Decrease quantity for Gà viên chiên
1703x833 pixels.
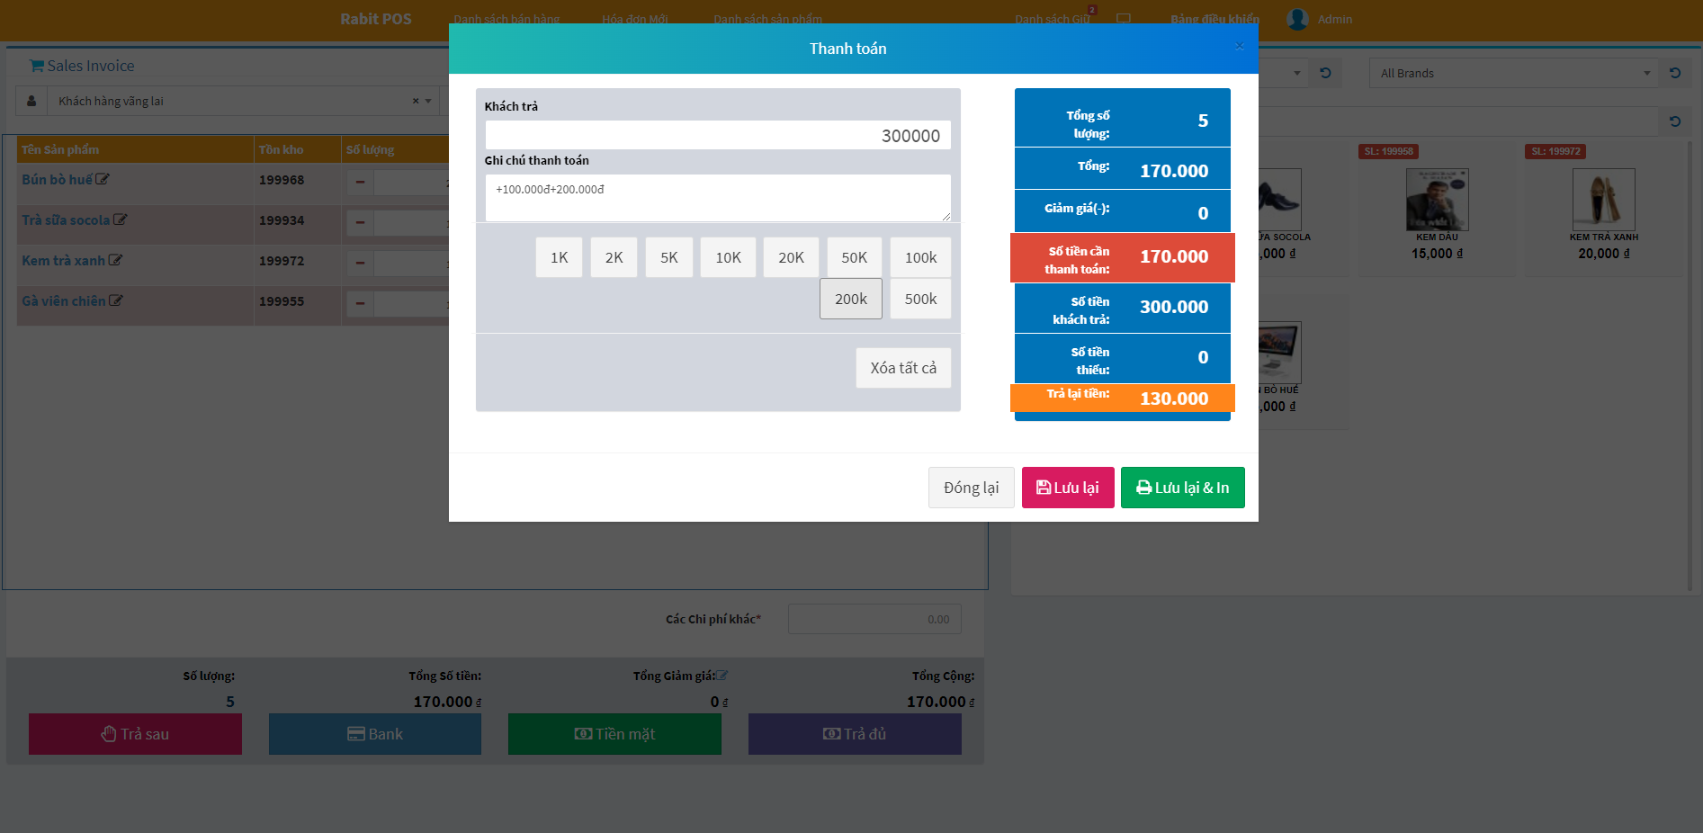click(x=360, y=303)
